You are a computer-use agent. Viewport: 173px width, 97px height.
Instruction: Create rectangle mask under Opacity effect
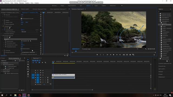[7, 28]
